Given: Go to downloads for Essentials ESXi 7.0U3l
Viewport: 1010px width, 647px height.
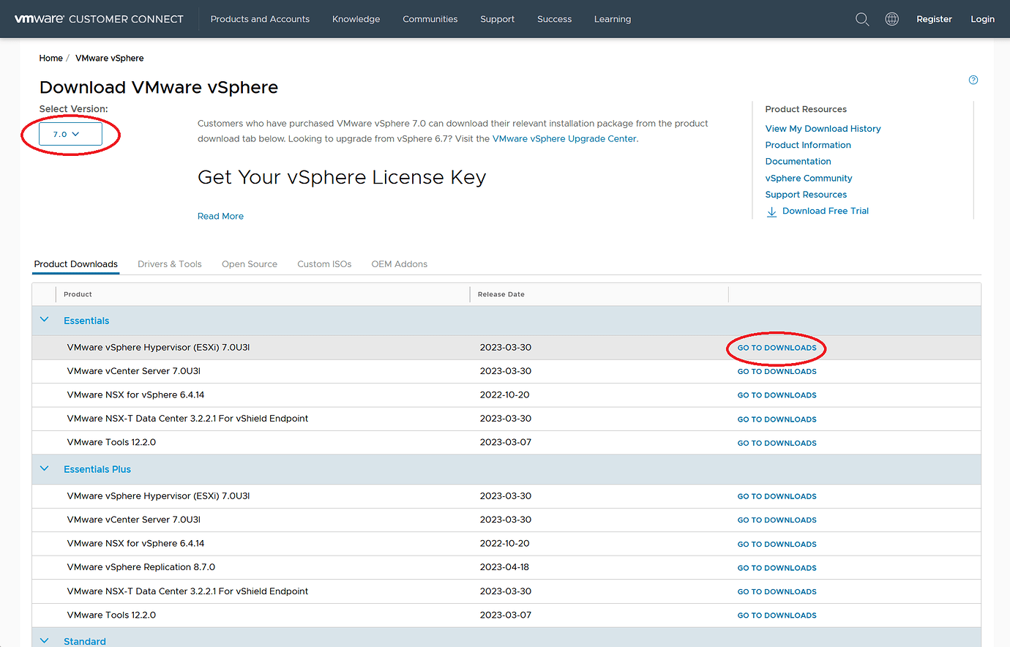Looking at the screenshot, I should pos(777,348).
